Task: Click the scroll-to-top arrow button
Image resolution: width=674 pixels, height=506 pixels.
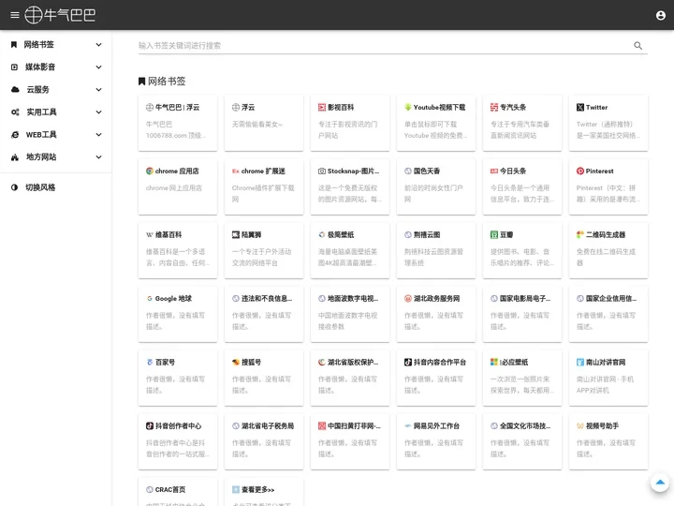Action: click(x=660, y=483)
